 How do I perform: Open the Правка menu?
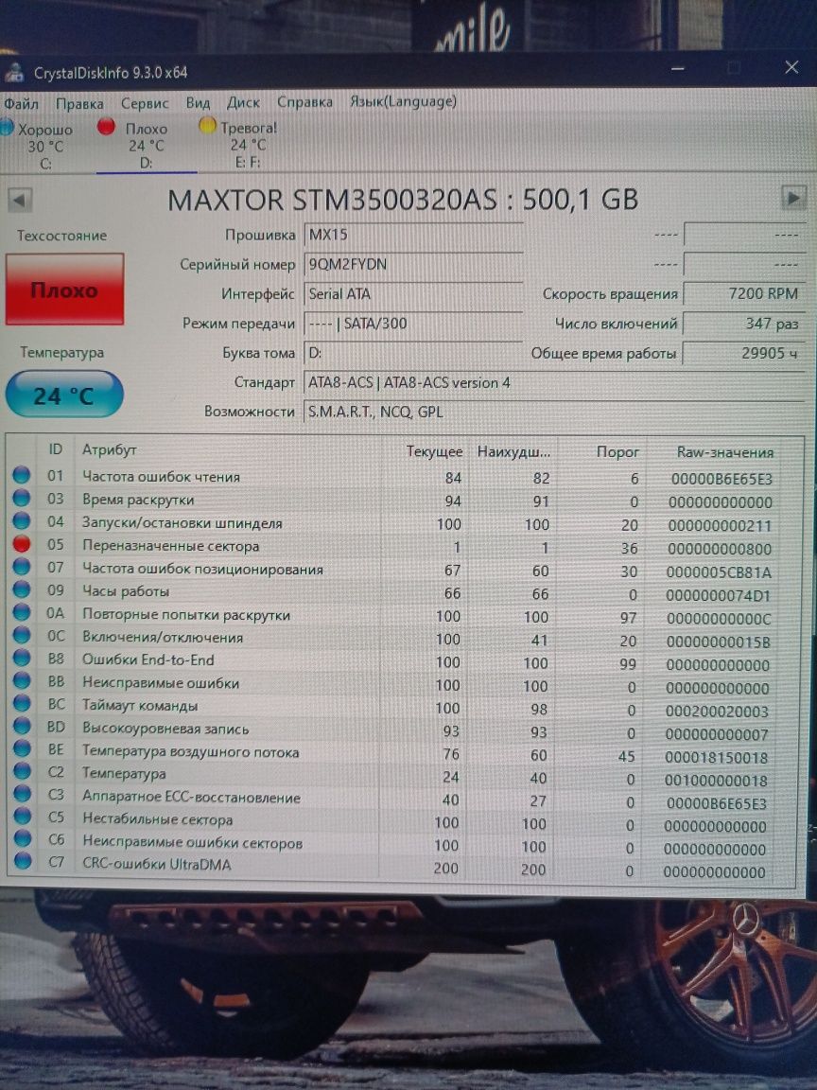click(x=79, y=103)
